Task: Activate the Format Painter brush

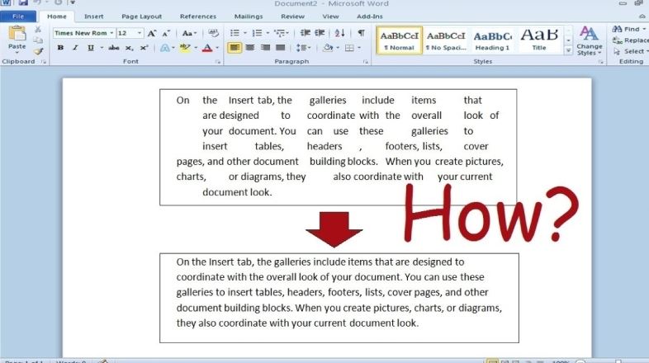Action: click(x=38, y=51)
